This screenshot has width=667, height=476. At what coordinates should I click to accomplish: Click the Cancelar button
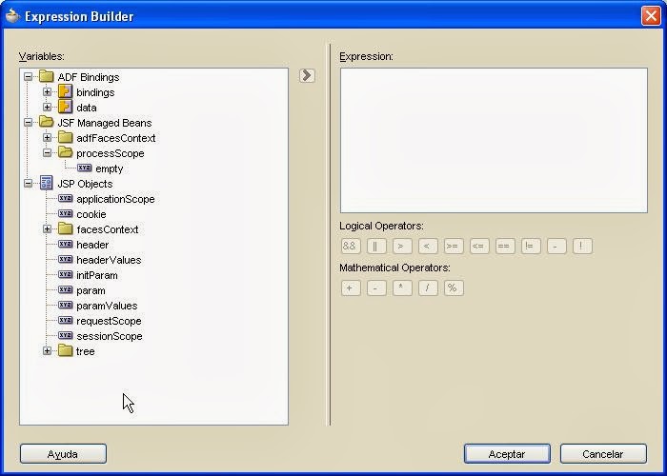[x=603, y=454]
